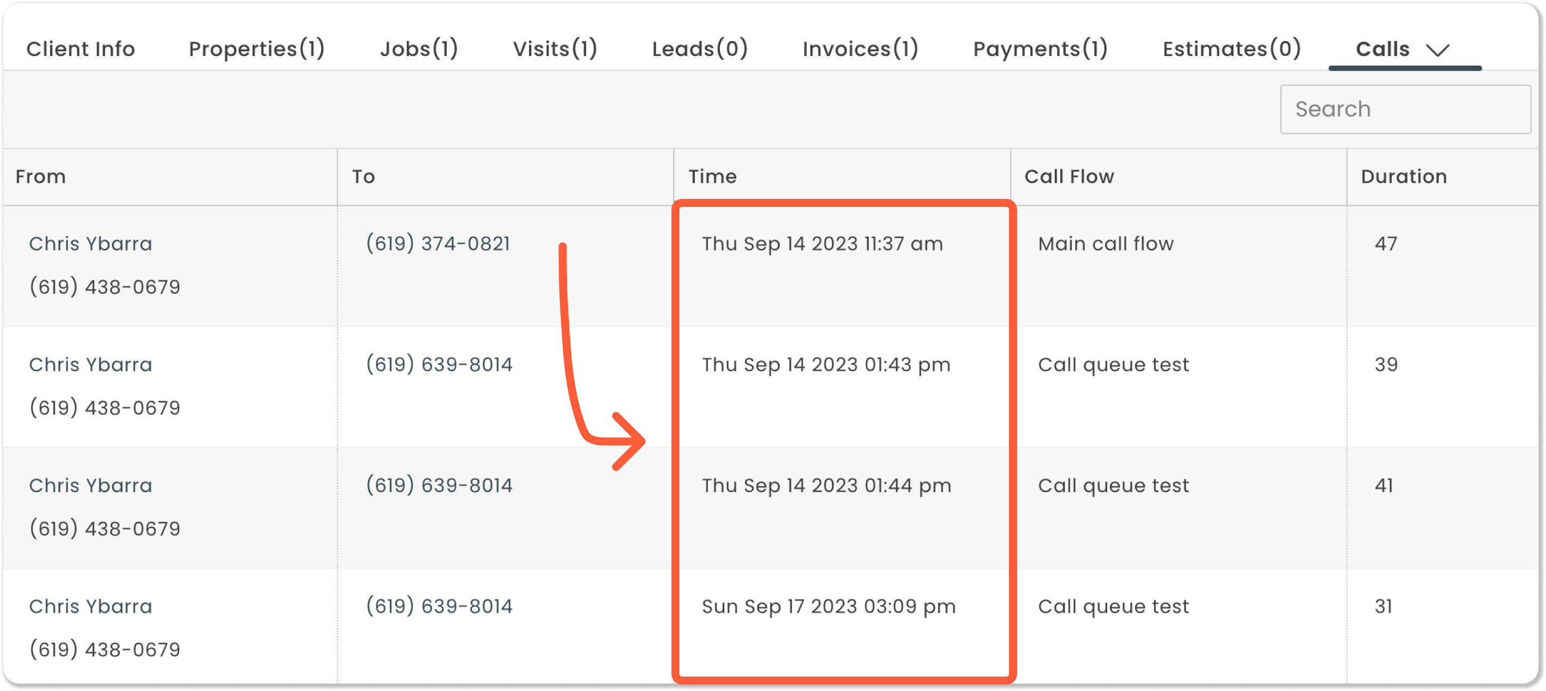Click the To column header
The height and width of the screenshot is (691, 1546).
click(363, 177)
